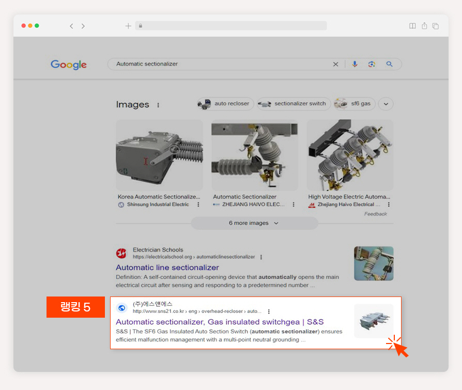Expand 6 more images

pyautogui.click(x=254, y=223)
